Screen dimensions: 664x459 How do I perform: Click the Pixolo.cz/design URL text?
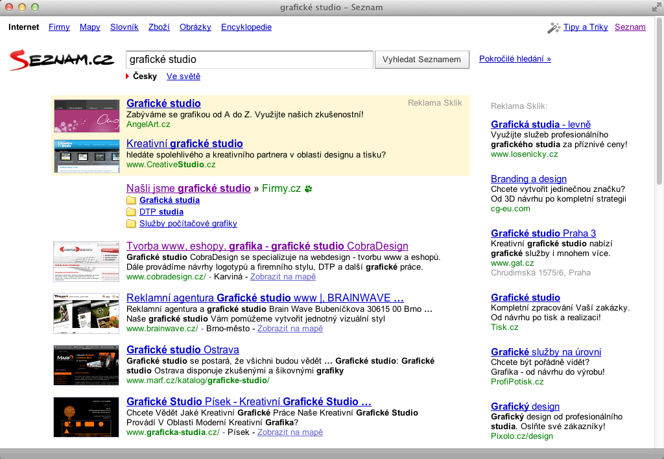pos(522,436)
